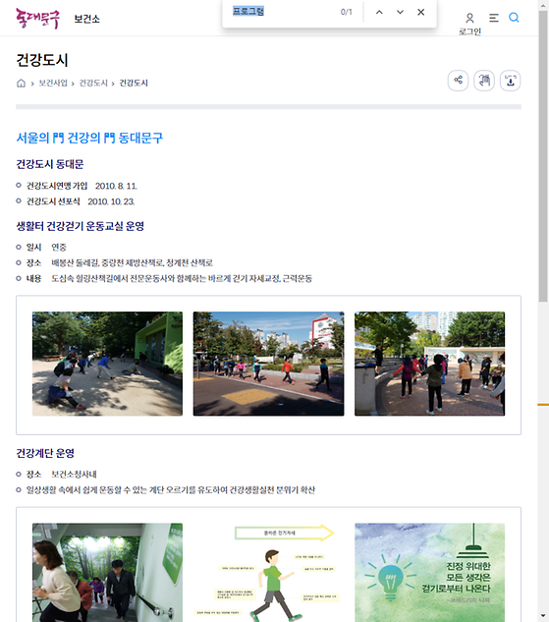
Task: Open the stair climbing photo
Action: [x=107, y=573]
